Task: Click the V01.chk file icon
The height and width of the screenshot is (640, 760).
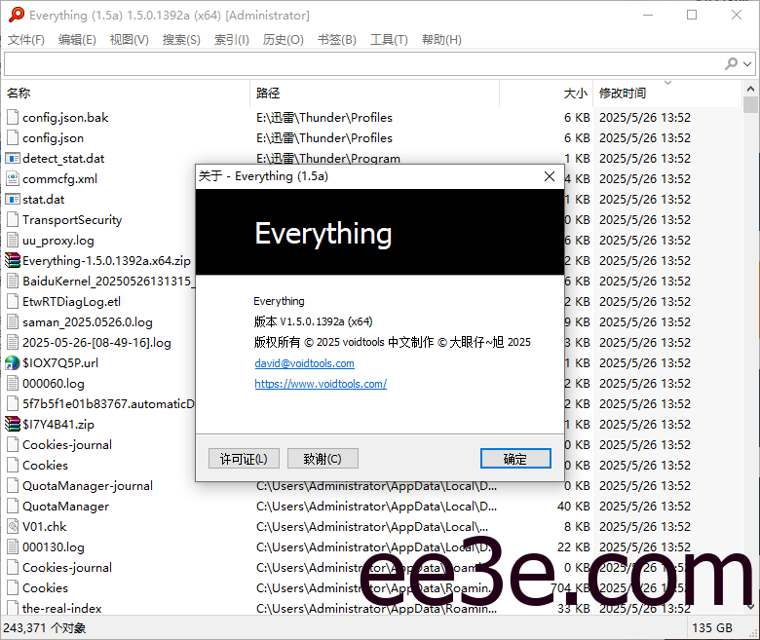Action: (13, 527)
